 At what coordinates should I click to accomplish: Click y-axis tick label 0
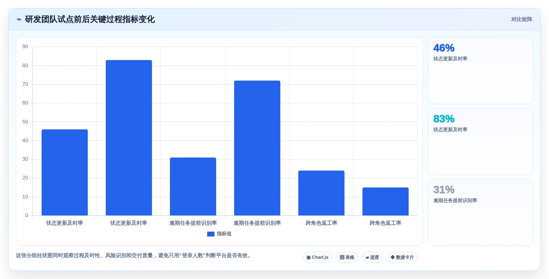27,215
